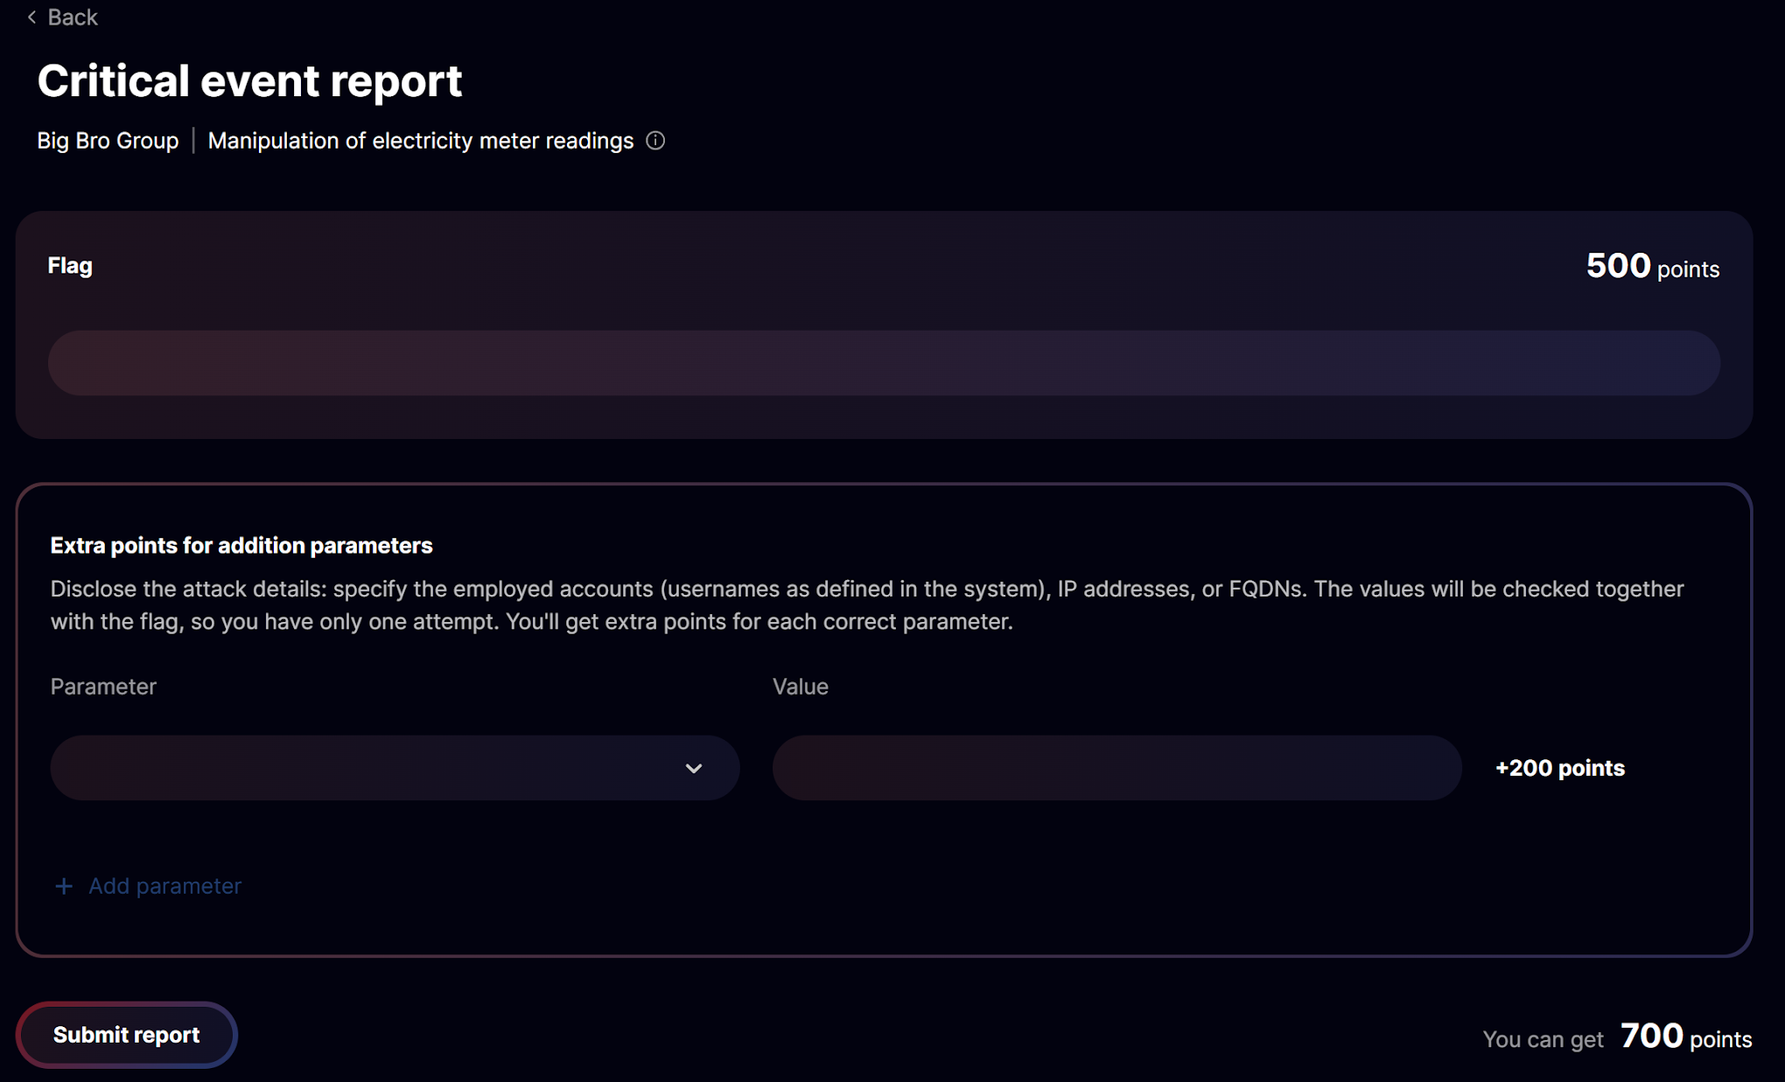Screen dimensions: 1785x1082
Task: Click the back chevron arrow icon
Action: click(x=32, y=17)
